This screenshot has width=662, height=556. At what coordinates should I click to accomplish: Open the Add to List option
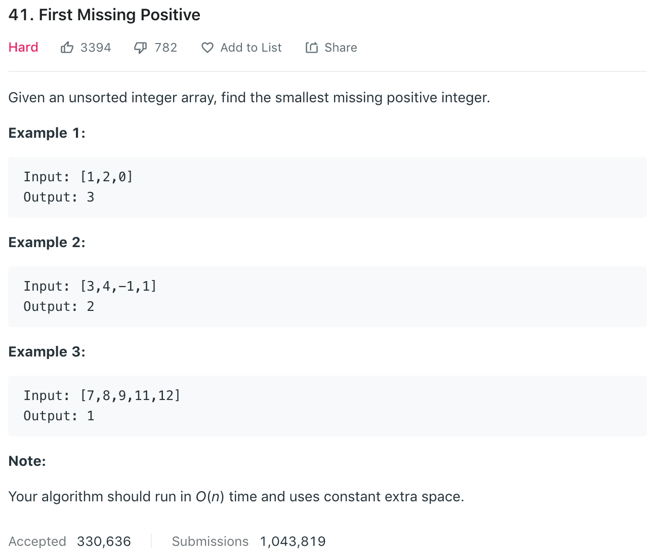click(x=251, y=48)
